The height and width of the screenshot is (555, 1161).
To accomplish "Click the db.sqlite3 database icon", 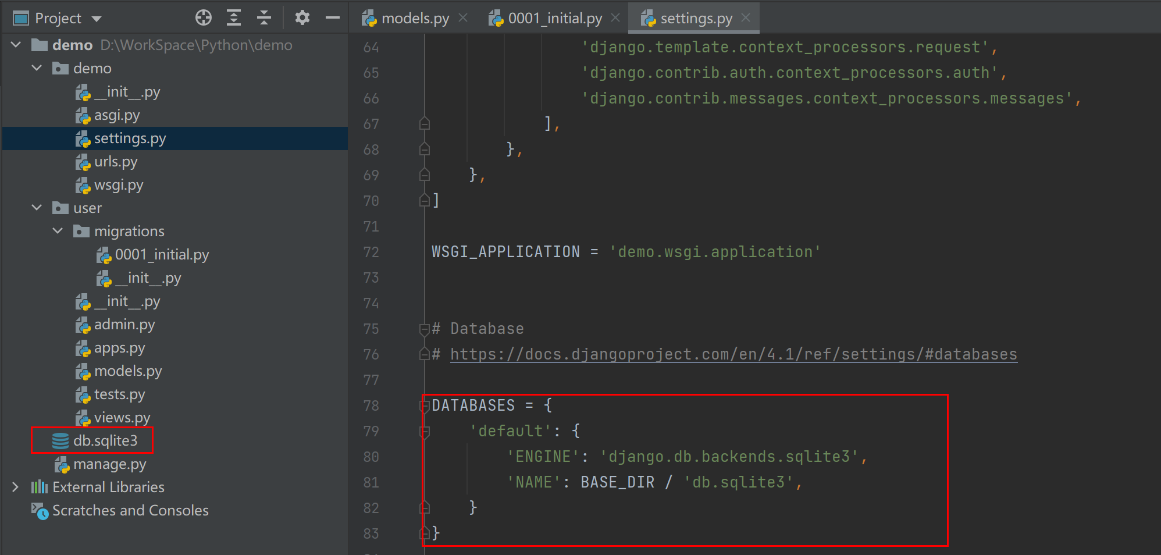I will pos(60,441).
